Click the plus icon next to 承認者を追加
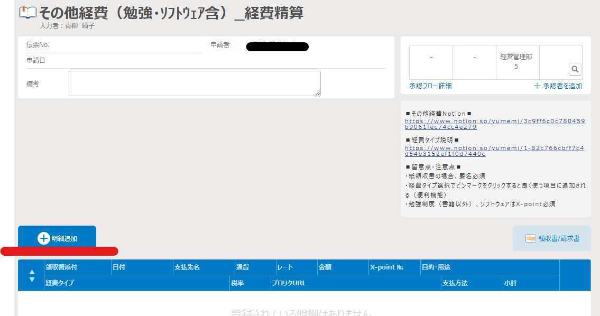This screenshot has height=316, width=600. click(x=537, y=86)
